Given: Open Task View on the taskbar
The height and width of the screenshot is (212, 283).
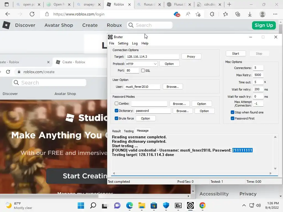Looking at the screenshot, I should click(104, 206).
